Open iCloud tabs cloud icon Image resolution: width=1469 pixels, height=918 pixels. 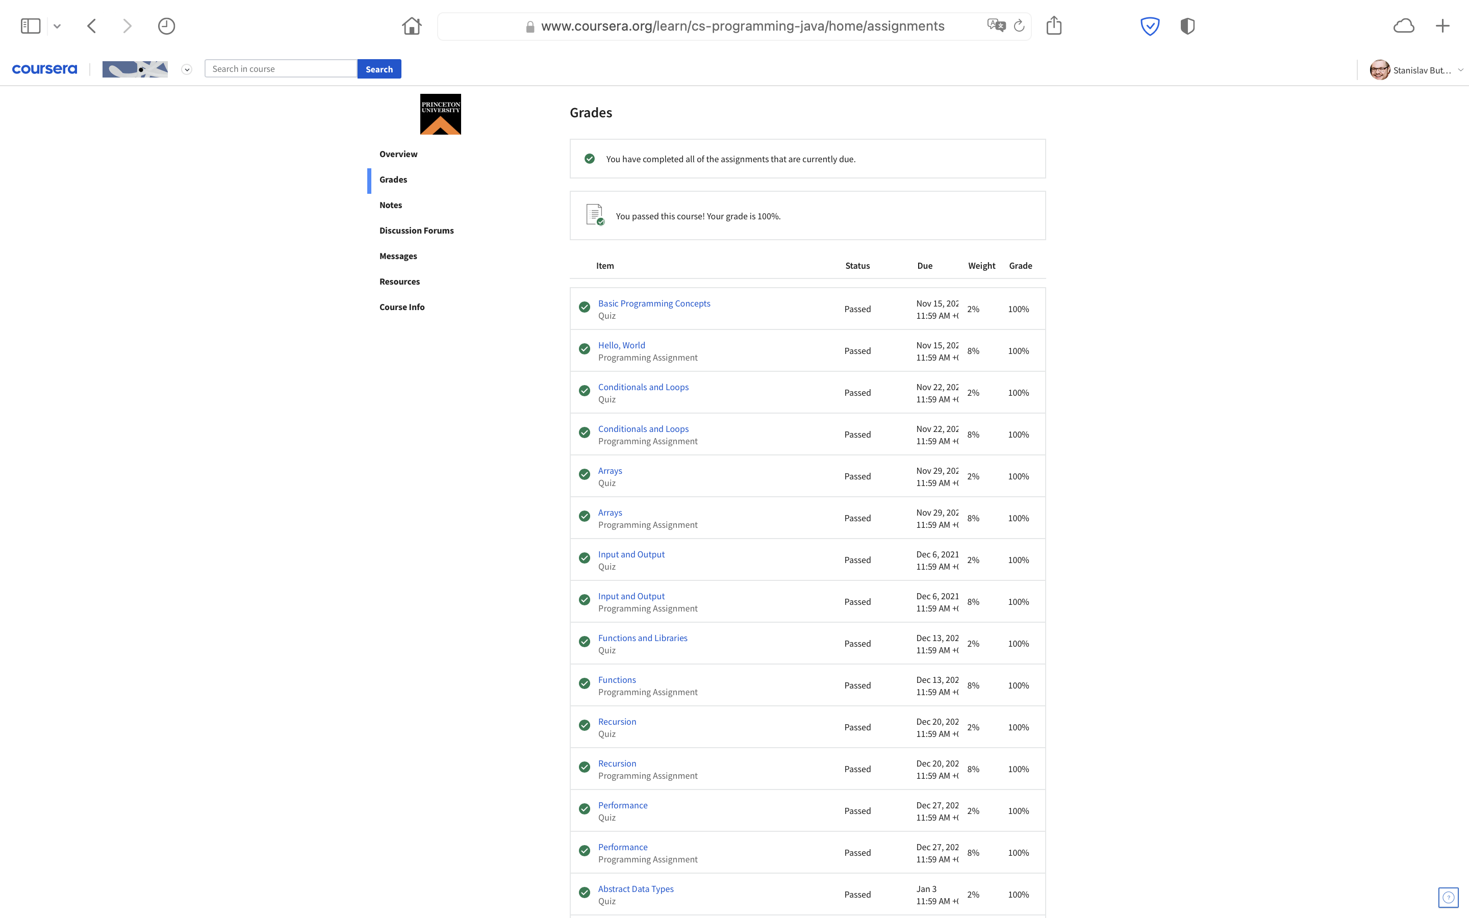(x=1403, y=26)
